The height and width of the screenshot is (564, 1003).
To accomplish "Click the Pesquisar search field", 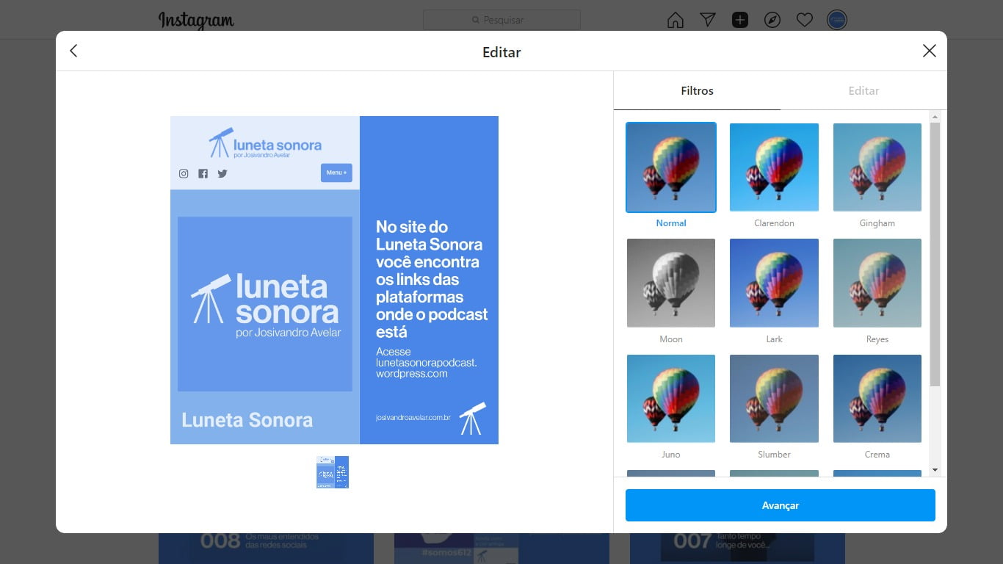I will [x=501, y=20].
